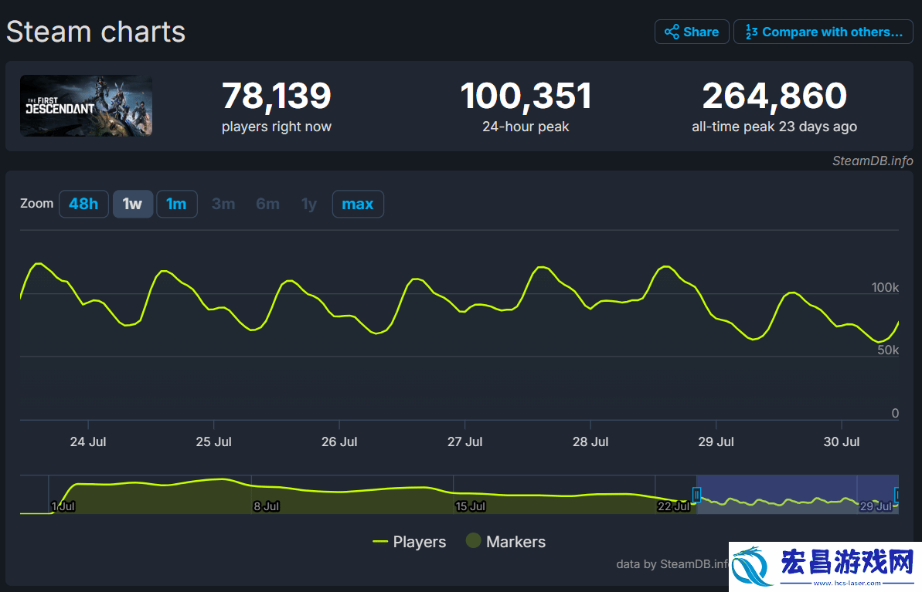
Task: Click the Steam charts heading
Action: [96, 32]
